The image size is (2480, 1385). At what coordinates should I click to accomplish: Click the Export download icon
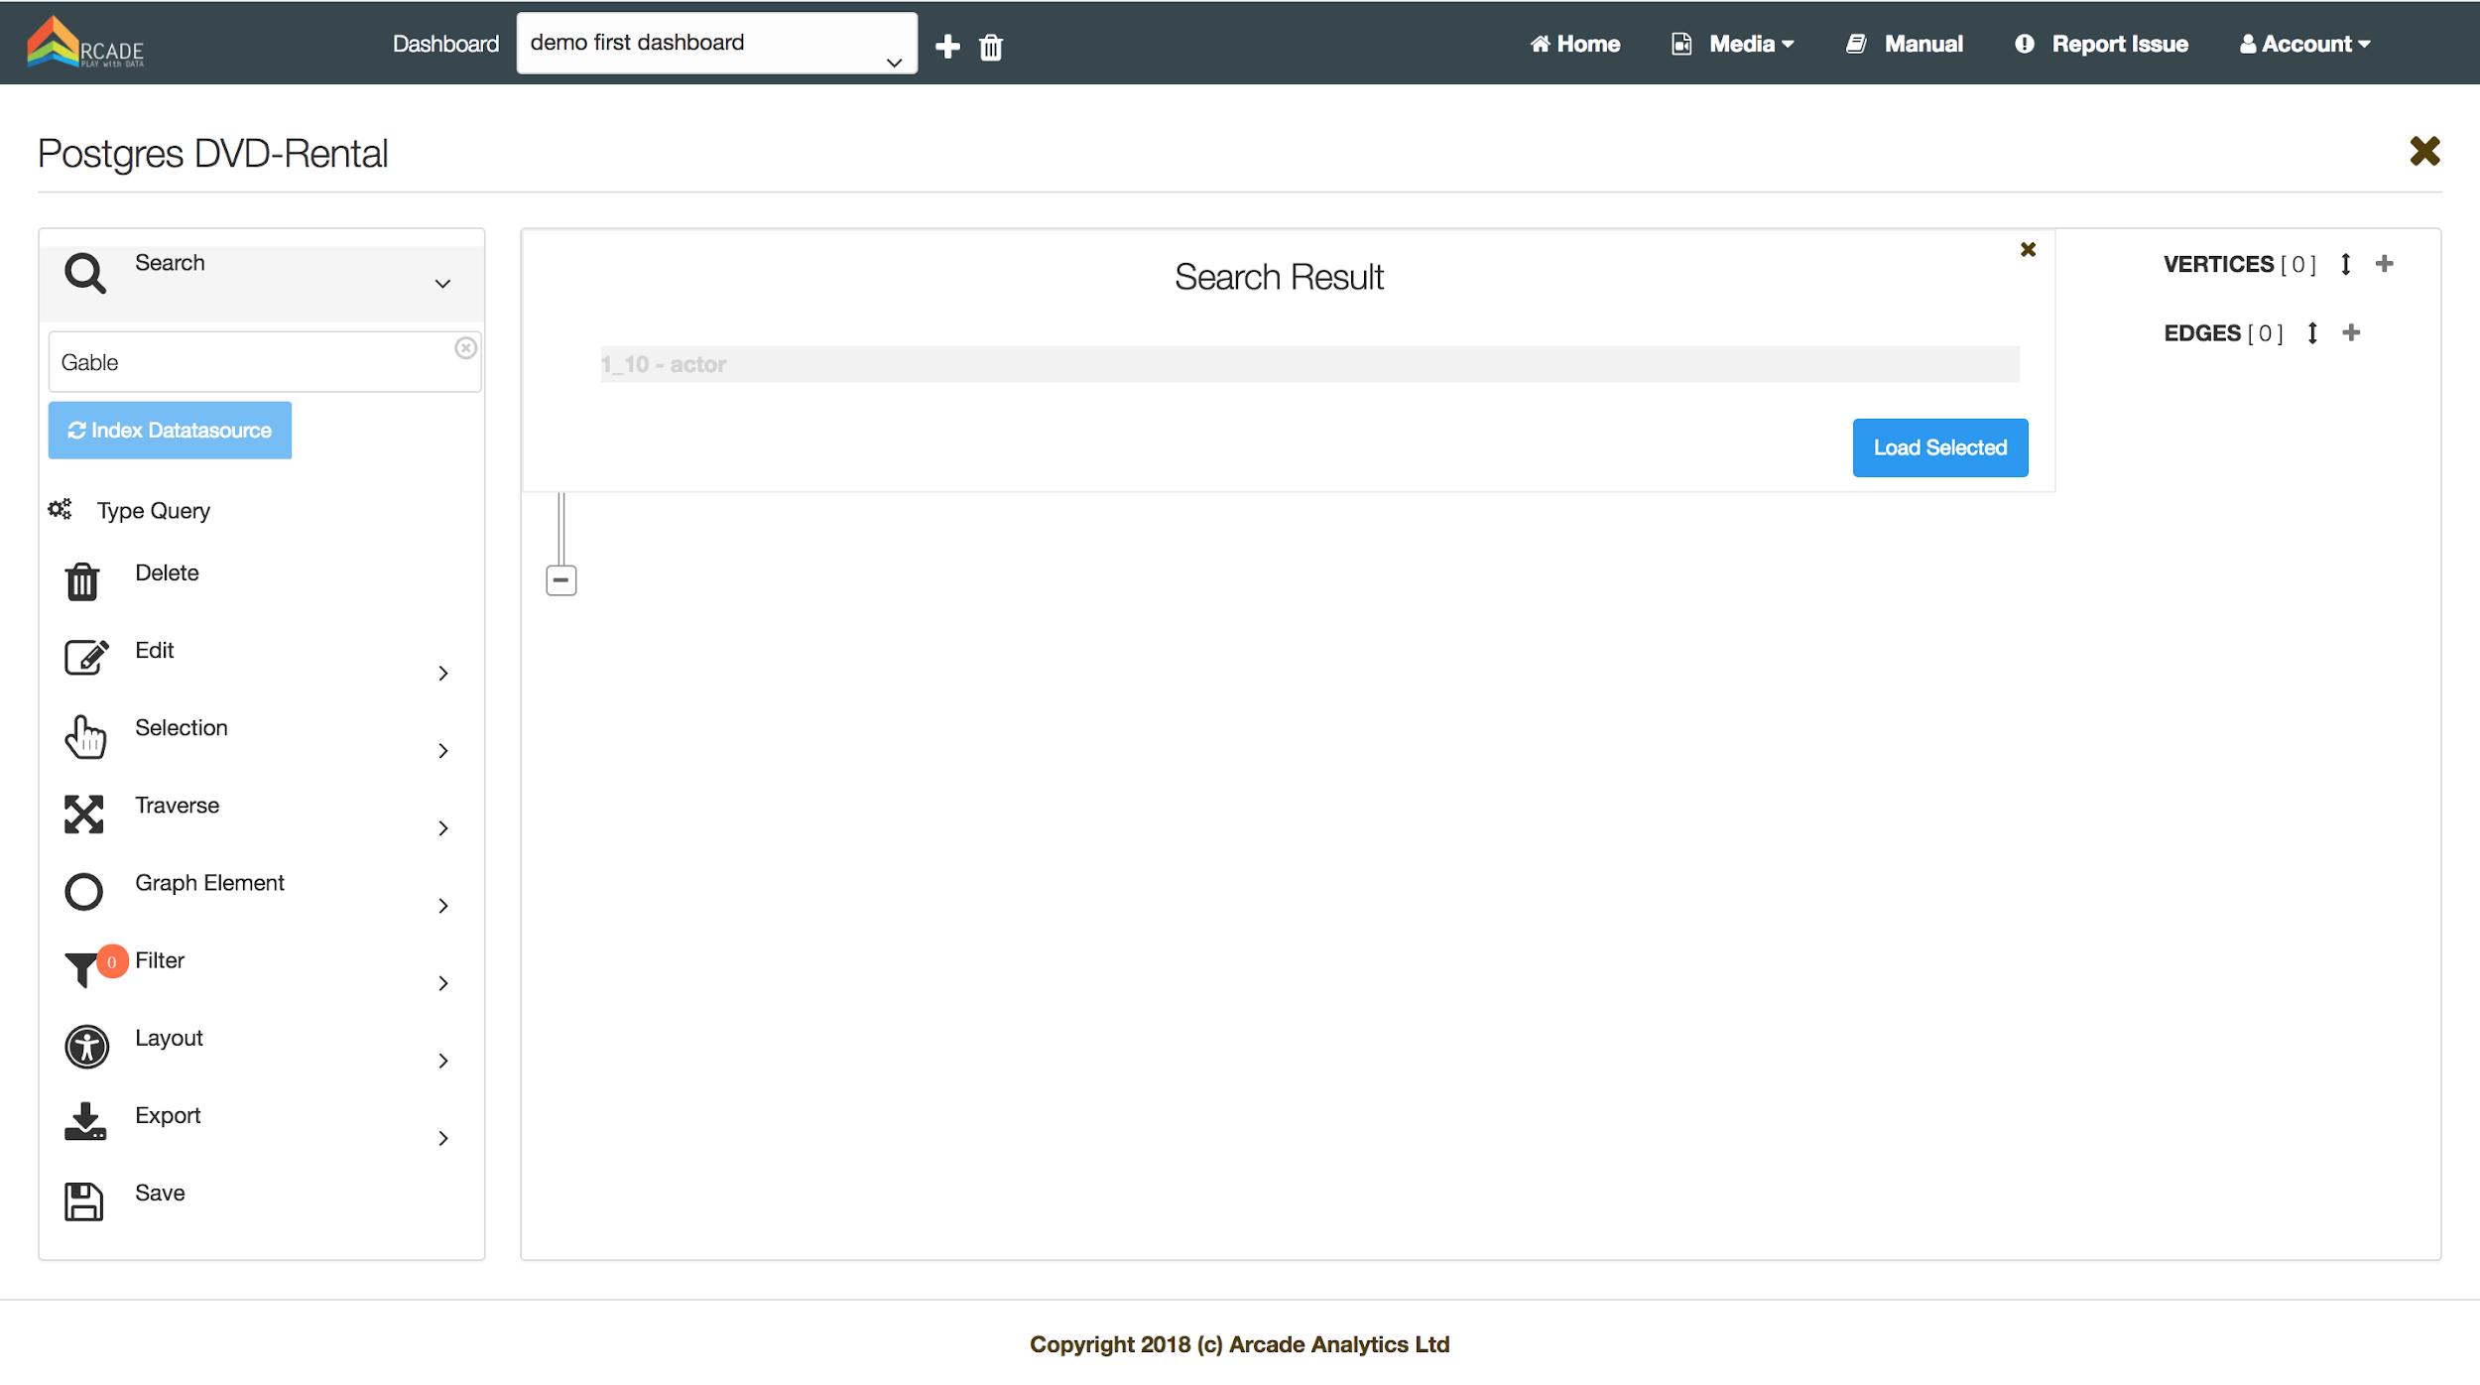coord(84,1122)
